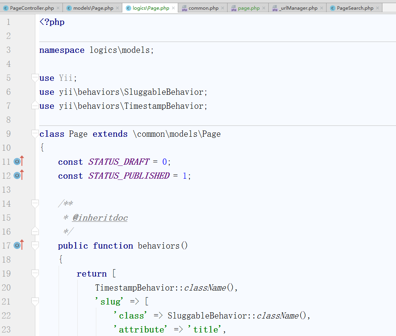Click the override gutter icon beside STATUS_PUBLISHED

[x=19, y=176]
